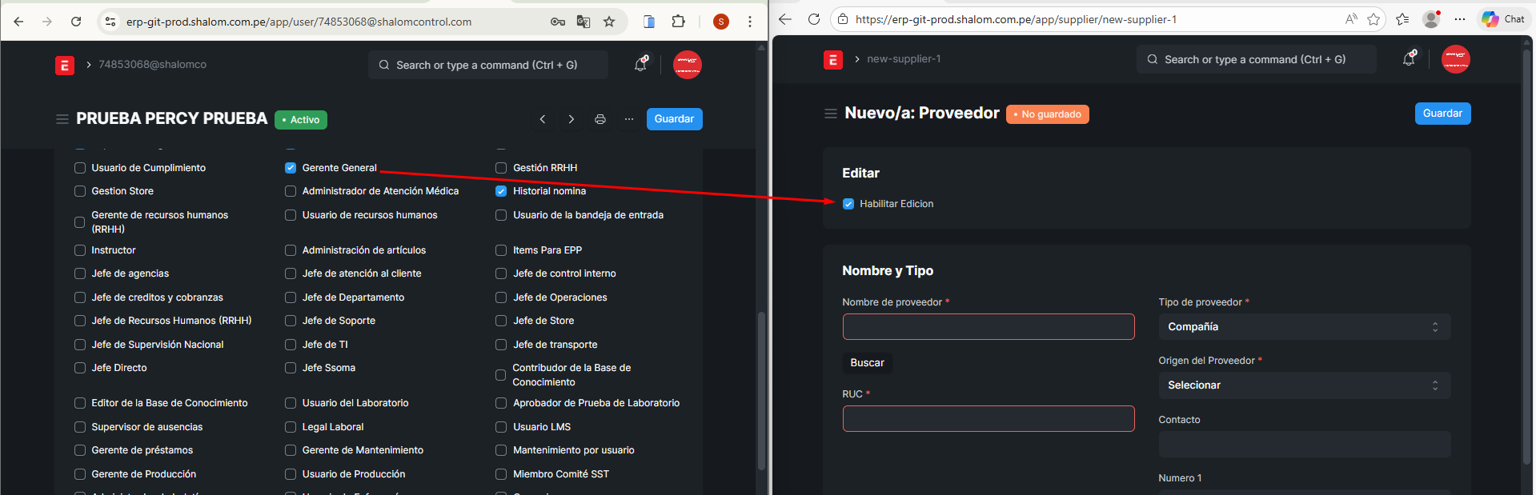The width and height of the screenshot is (1536, 495).
Task: Disable the Habilitar Edicion checkbox
Action: pos(848,204)
